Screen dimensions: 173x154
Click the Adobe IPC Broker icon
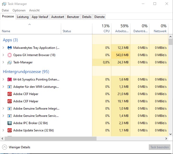tap(10, 123)
